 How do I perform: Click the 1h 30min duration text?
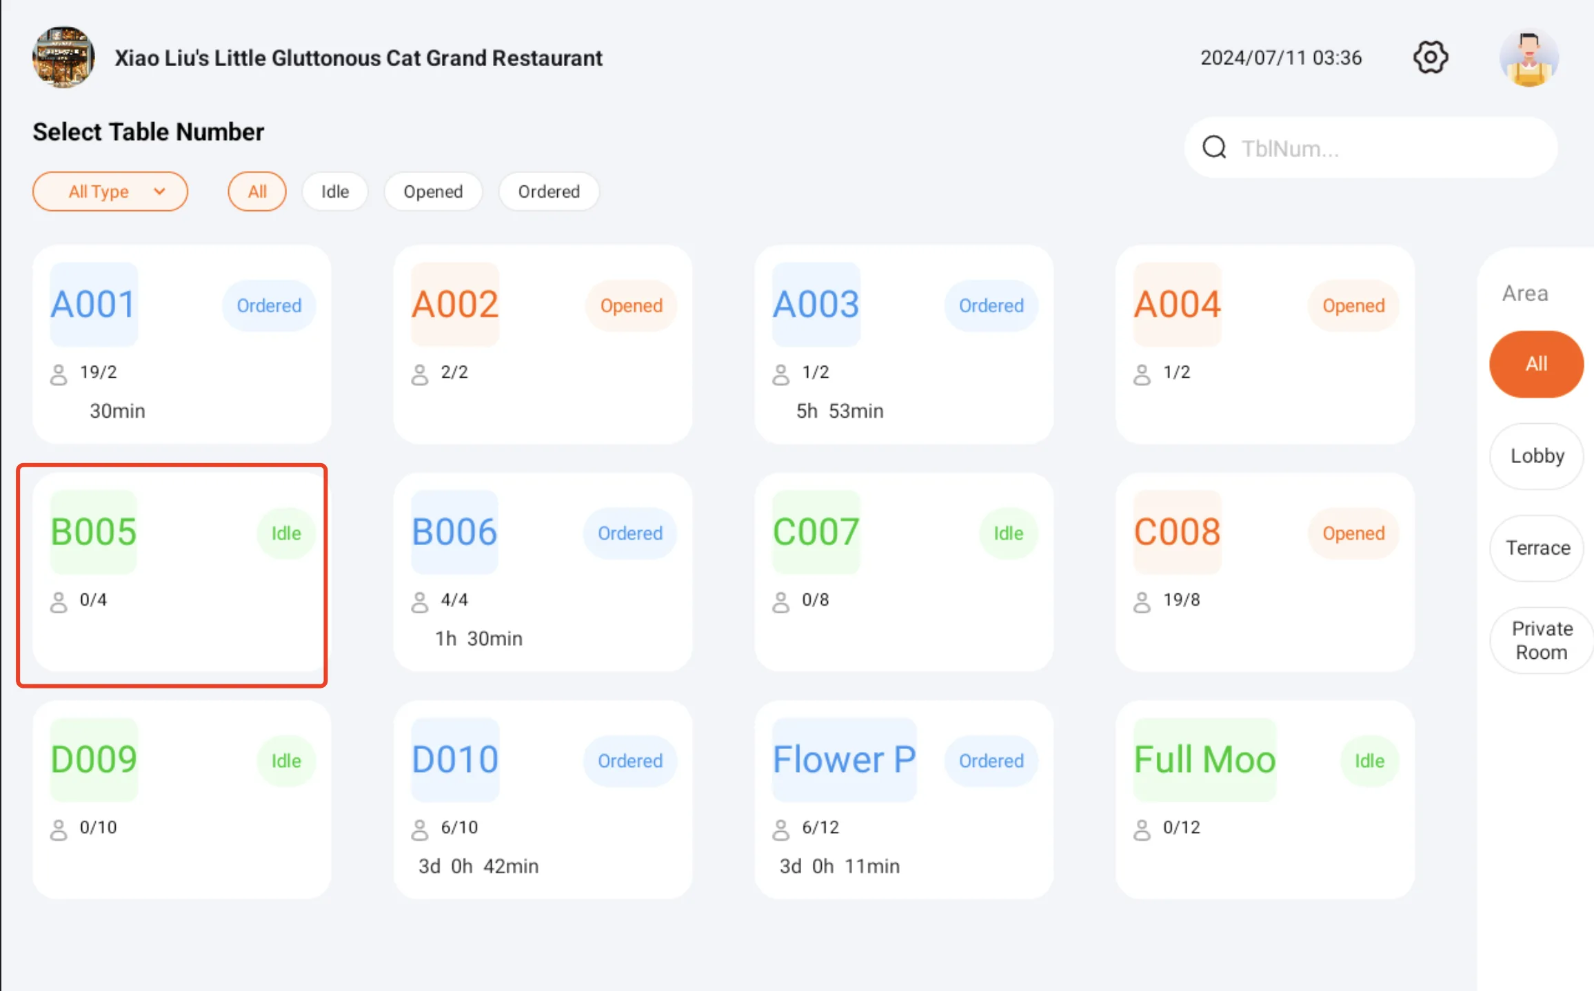click(x=478, y=639)
